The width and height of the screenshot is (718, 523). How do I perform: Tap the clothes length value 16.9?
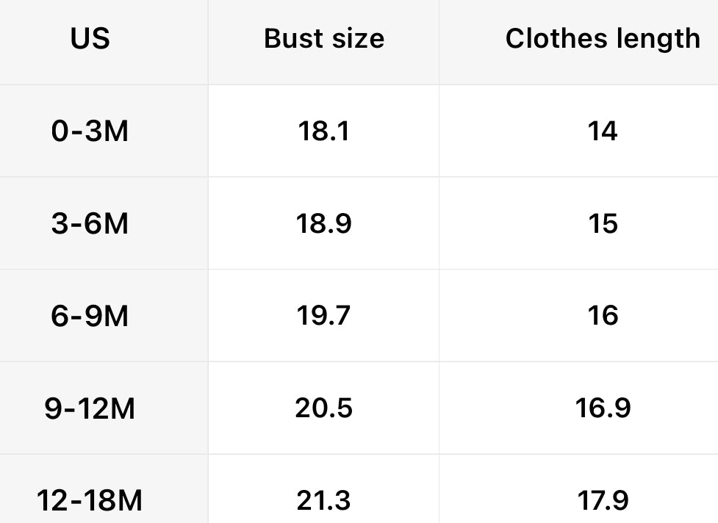pyautogui.click(x=603, y=408)
